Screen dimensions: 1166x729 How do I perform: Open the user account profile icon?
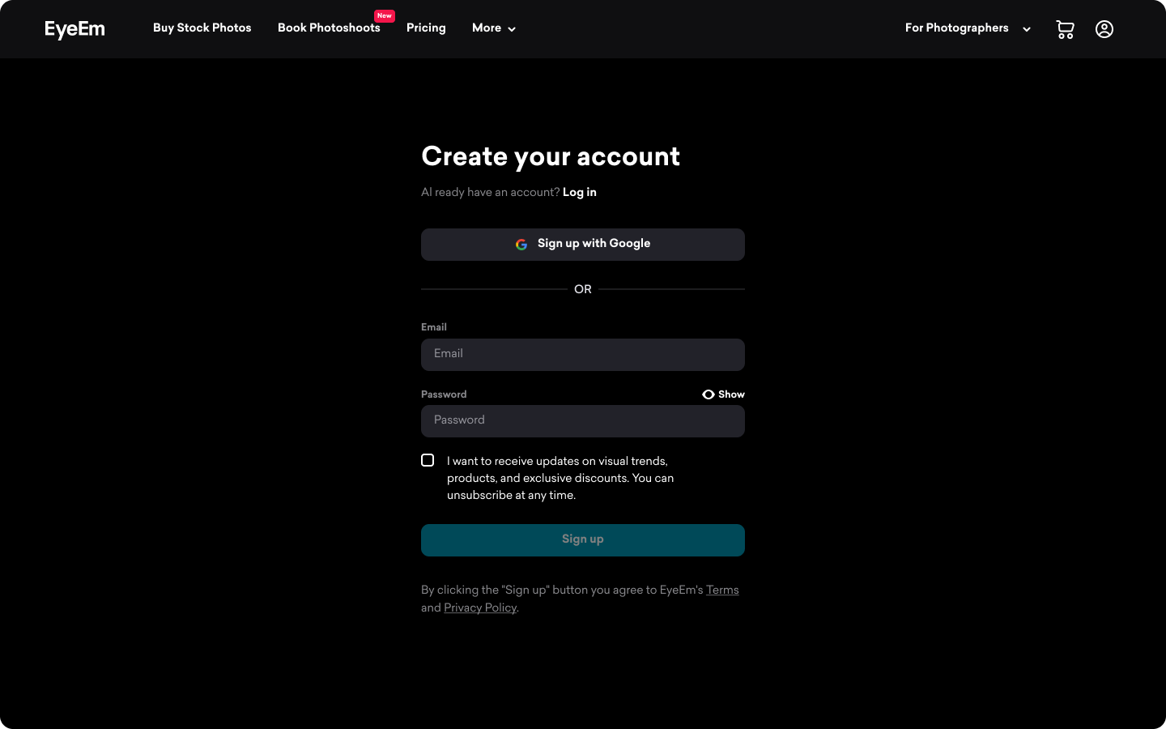click(x=1104, y=29)
